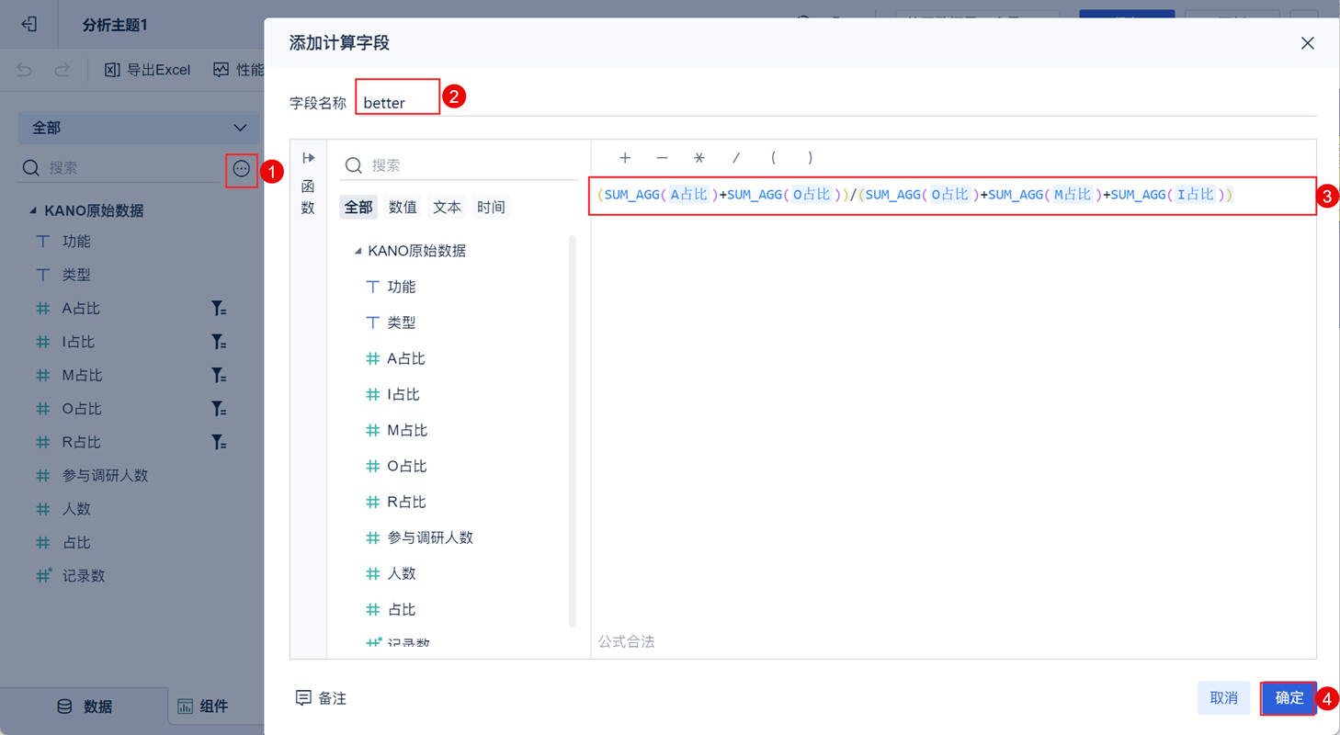The width and height of the screenshot is (1340, 735).
Task: Insert O占比 field from dialog list
Action: tap(407, 466)
